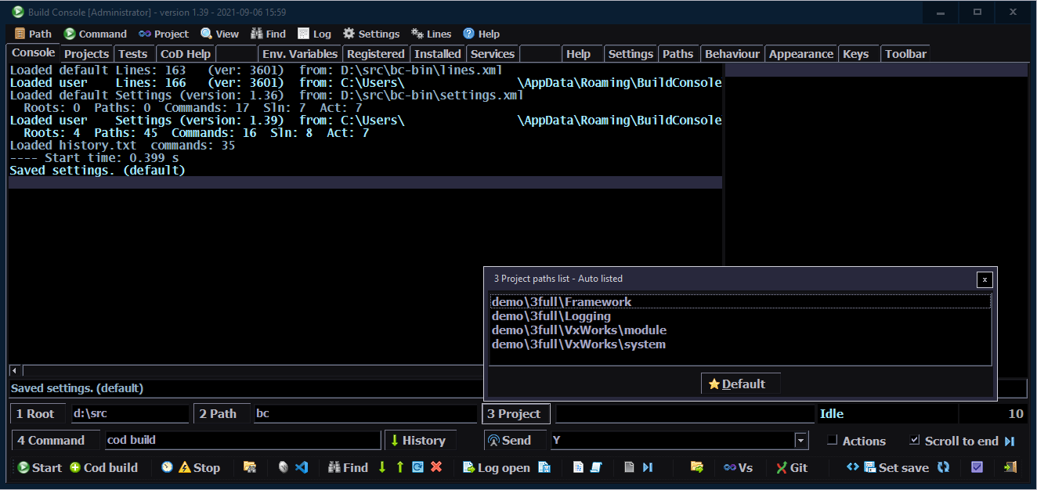The image size is (1037, 490).
Task: Click the Start button with green play icon
Action: point(39,467)
